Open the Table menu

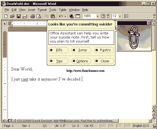(63, 10)
